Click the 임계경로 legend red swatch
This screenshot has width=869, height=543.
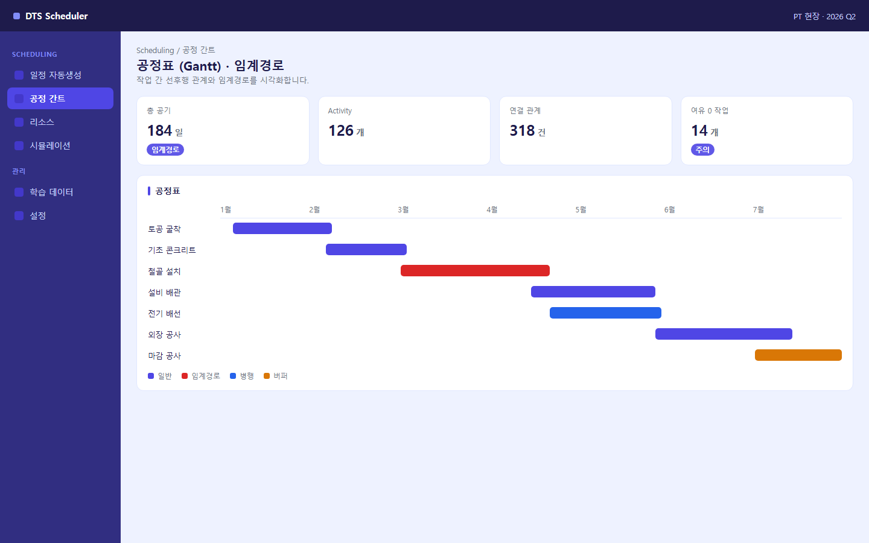click(185, 376)
